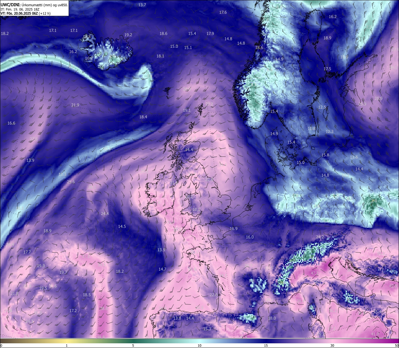Click the map value 17.5
Viewport: 399px width, 348px height.
(x=327, y=69)
